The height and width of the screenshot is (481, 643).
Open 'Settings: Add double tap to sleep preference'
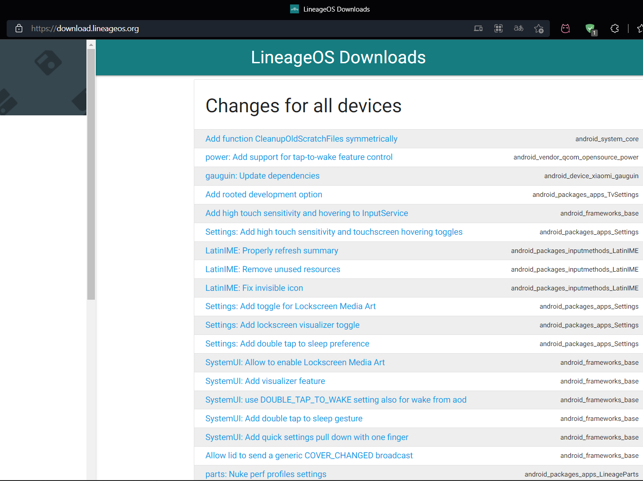(287, 344)
